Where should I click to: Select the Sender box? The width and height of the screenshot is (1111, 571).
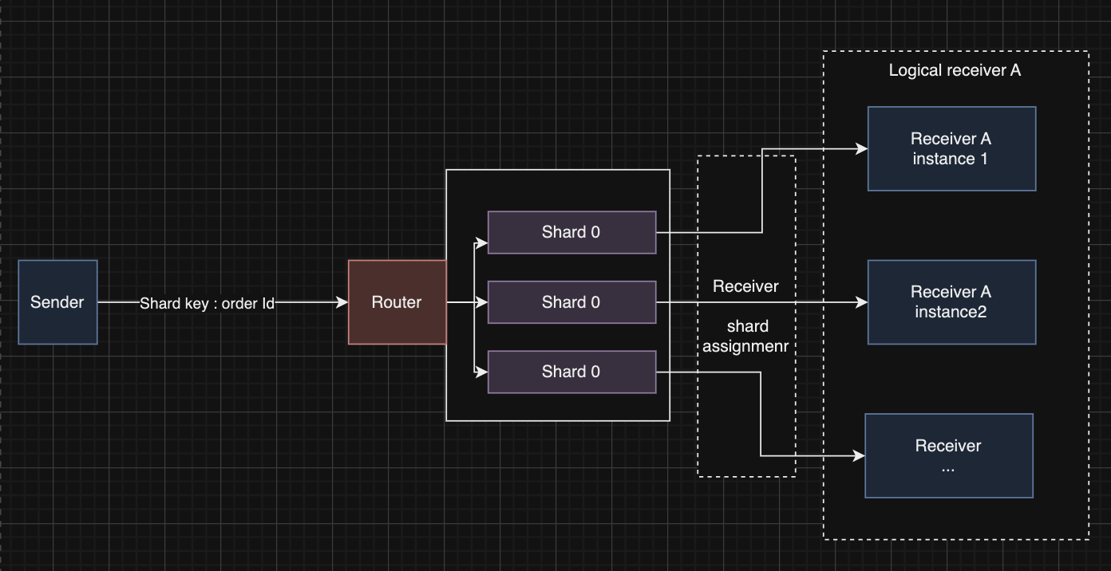57,302
